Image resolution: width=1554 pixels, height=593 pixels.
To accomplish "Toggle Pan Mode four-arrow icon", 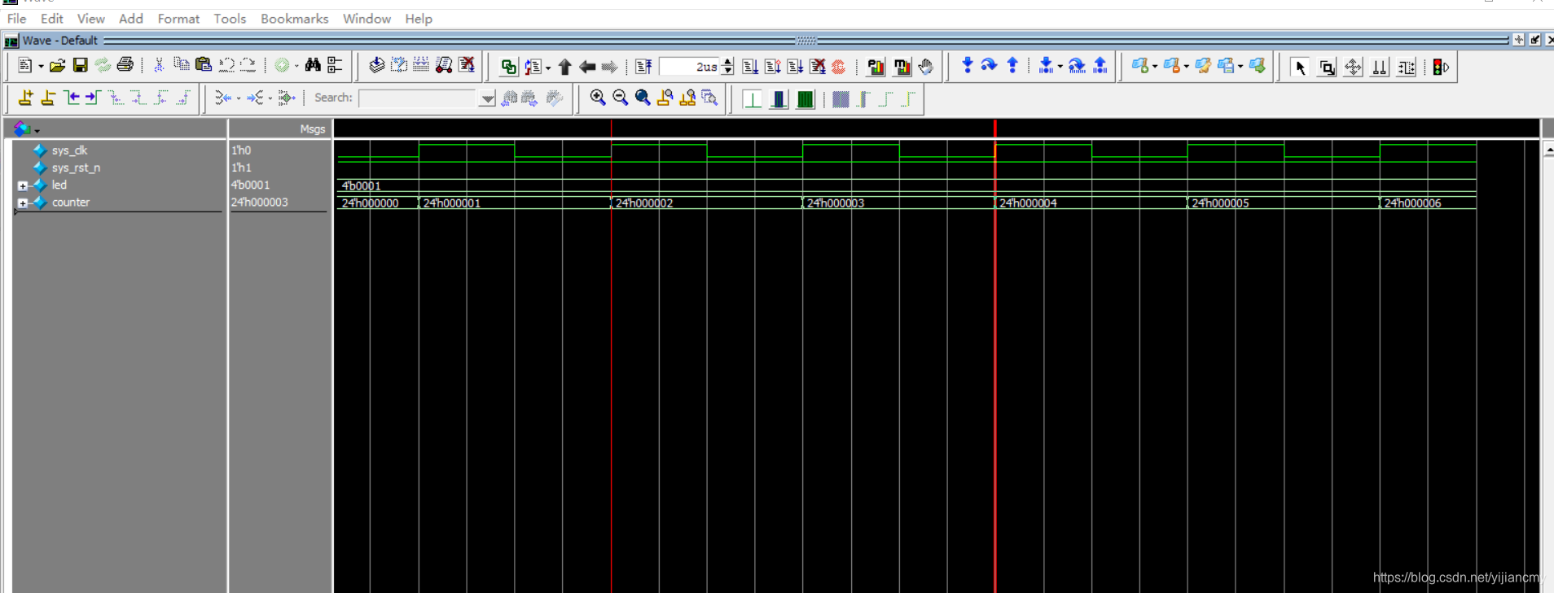I will [1353, 68].
